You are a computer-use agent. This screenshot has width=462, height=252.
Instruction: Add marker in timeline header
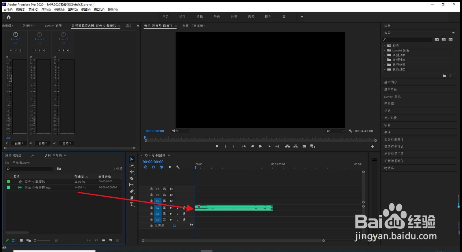pyautogui.click(x=170, y=167)
